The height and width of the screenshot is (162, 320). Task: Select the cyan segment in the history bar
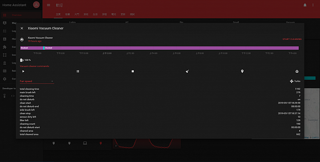point(44,48)
